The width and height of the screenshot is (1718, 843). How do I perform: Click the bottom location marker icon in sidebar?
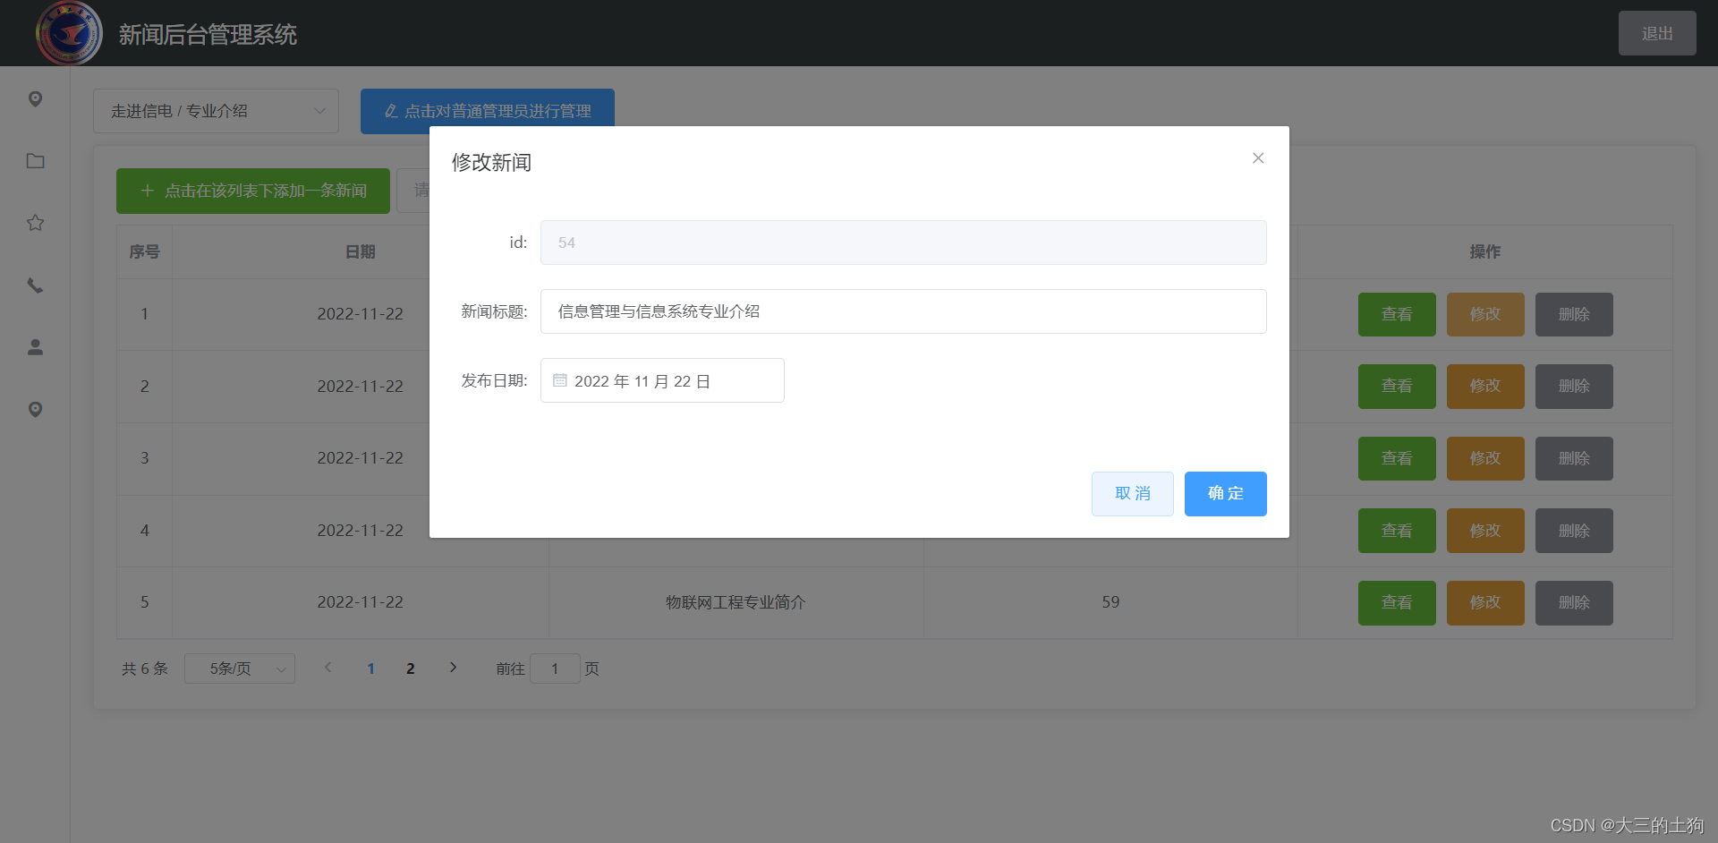click(x=35, y=409)
